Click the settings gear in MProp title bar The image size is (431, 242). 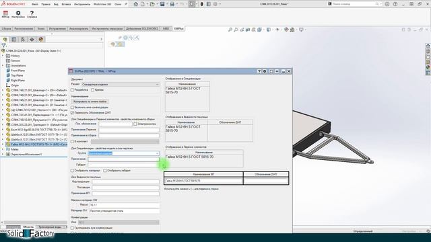pos(265,71)
